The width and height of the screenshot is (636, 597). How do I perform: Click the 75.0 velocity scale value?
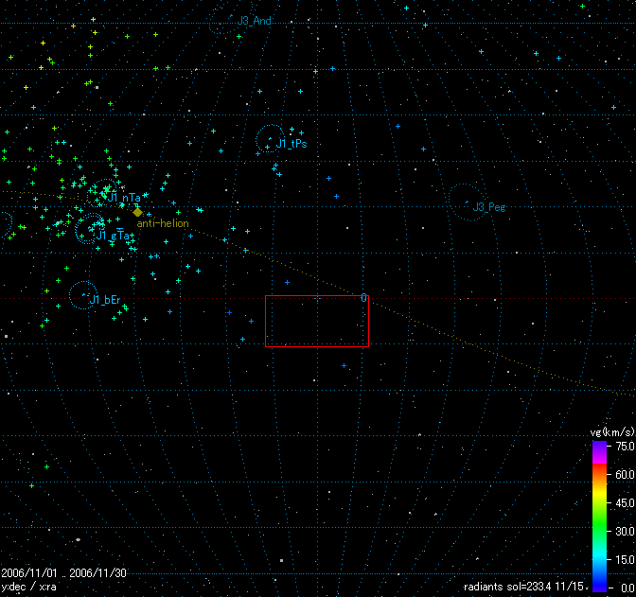(x=625, y=447)
